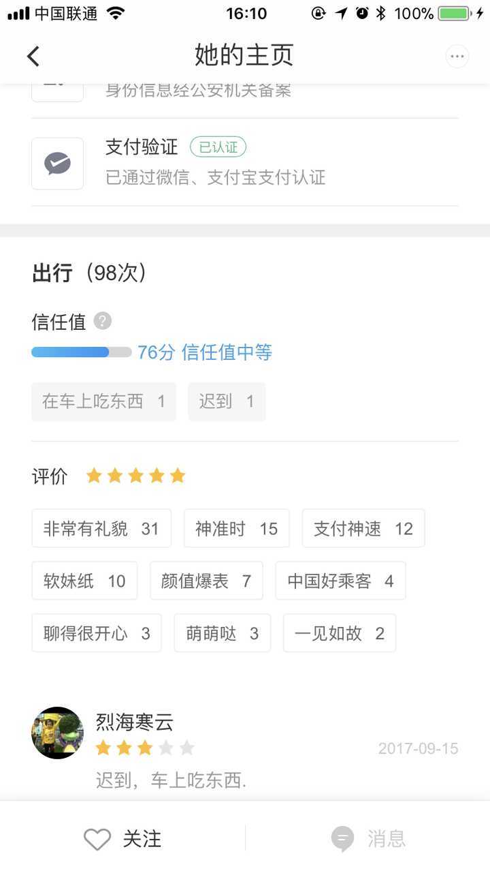This screenshot has width=490, height=873.
Task: Tap the 支付神速 12 tag
Action: coord(363,528)
